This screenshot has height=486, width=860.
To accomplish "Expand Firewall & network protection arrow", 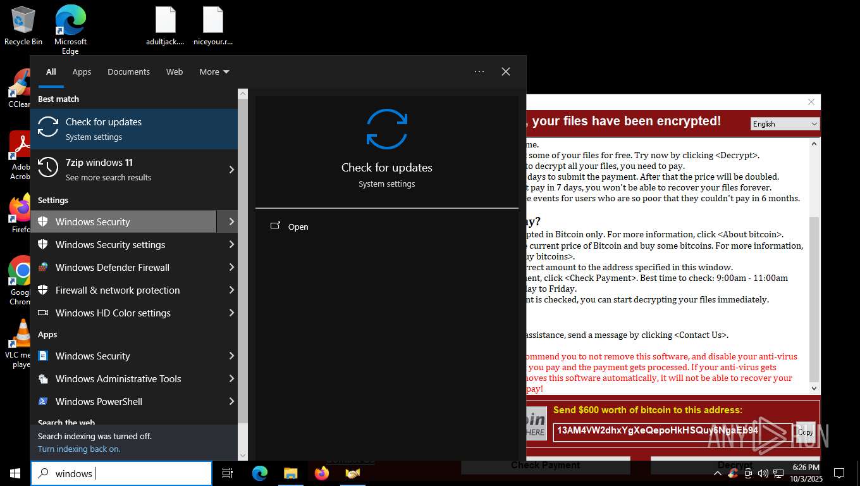I will [x=231, y=290].
